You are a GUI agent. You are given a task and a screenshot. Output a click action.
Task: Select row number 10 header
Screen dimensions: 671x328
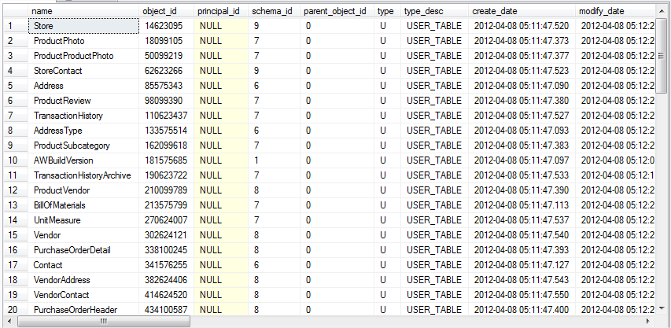coord(14,160)
